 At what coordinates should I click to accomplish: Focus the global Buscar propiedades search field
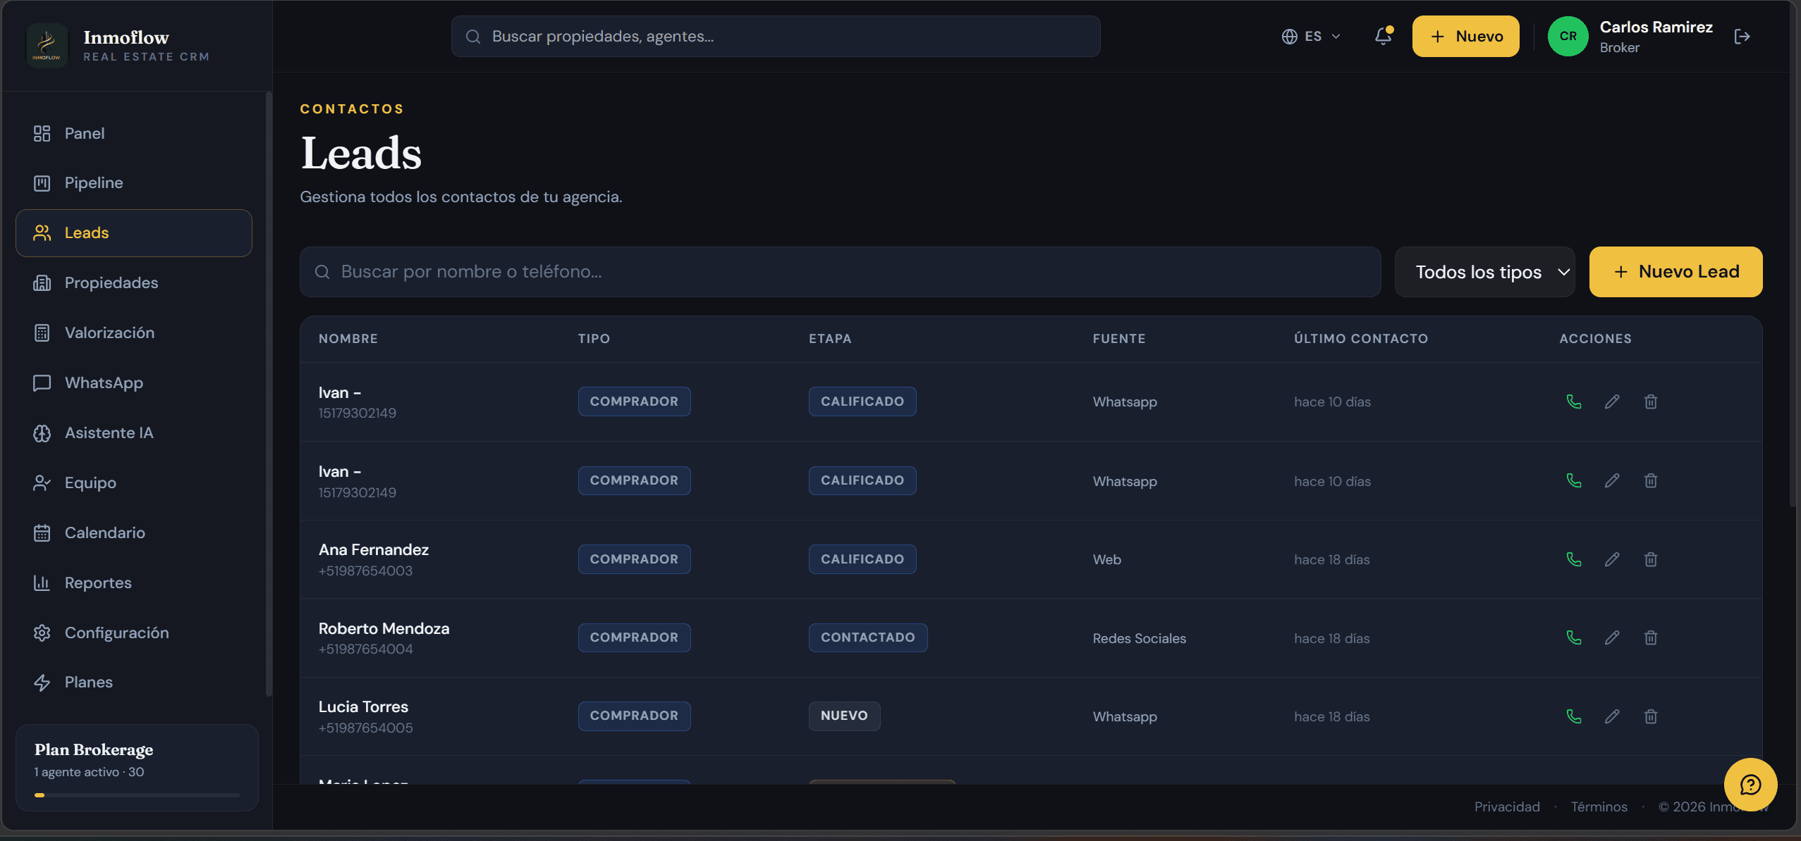776,36
